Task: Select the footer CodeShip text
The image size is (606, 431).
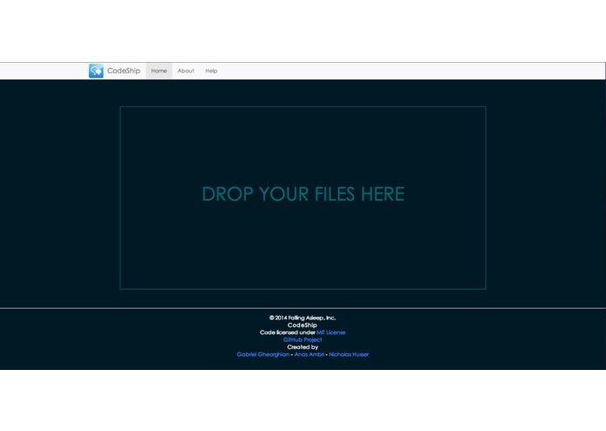Action: pos(303,325)
